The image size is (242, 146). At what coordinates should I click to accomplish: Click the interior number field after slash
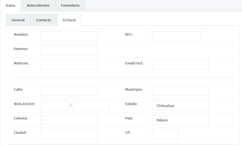click(91, 105)
